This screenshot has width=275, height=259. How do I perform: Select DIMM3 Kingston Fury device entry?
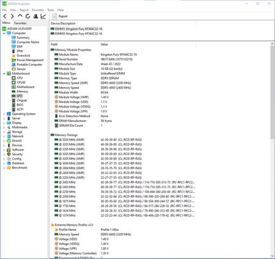pyautogui.click(x=78, y=34)
